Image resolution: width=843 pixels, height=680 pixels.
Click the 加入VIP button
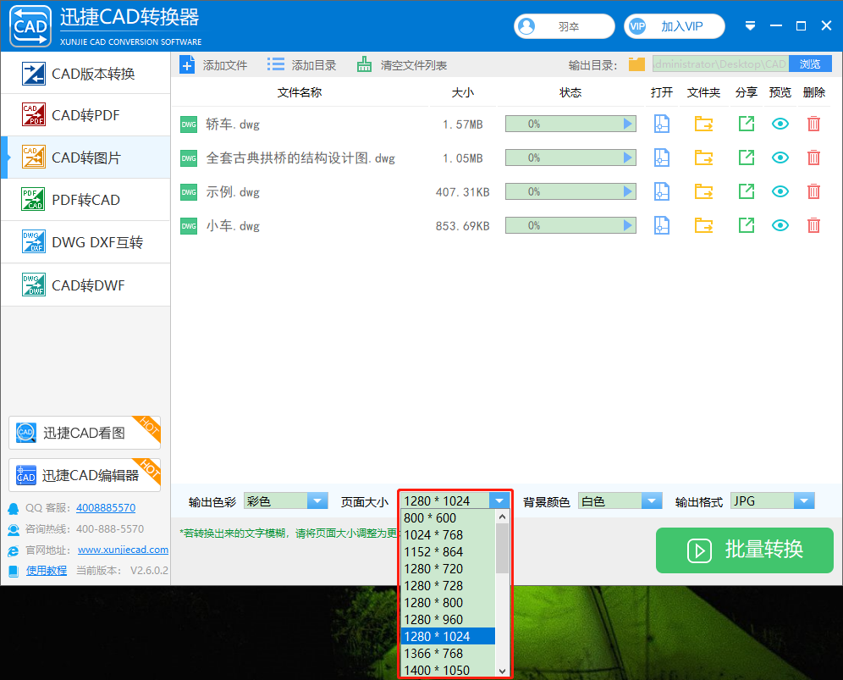[675, 26]
